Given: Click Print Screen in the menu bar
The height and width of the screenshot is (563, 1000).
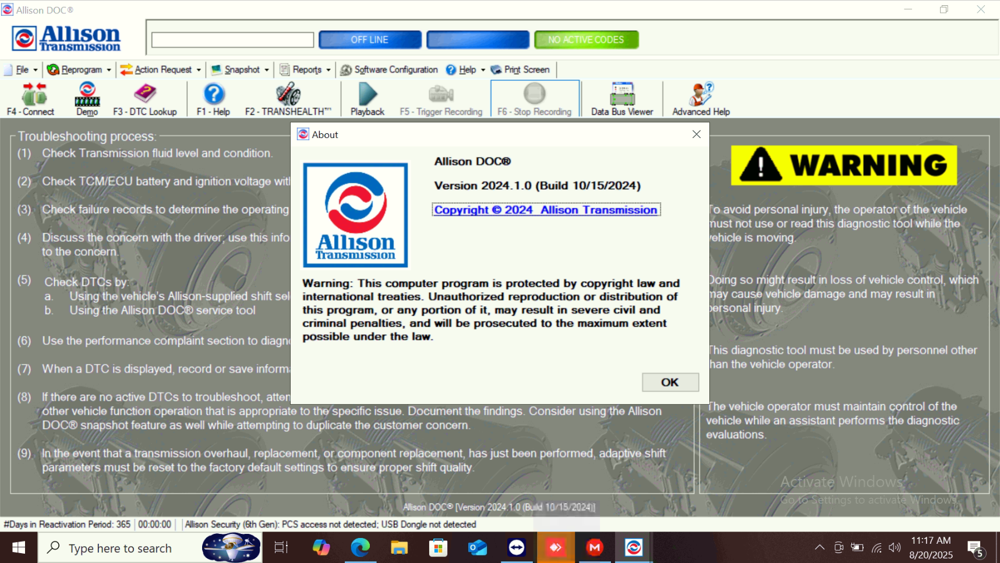Looking at the screenshot, I should pos(520,70).
